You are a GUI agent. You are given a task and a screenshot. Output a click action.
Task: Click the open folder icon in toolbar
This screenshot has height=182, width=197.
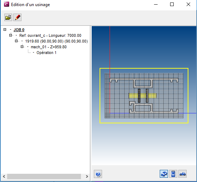coord(8,17)
